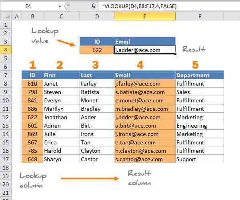Click the Select All corner triangle
Screen dimensions: 240x200
coord(6,16)
